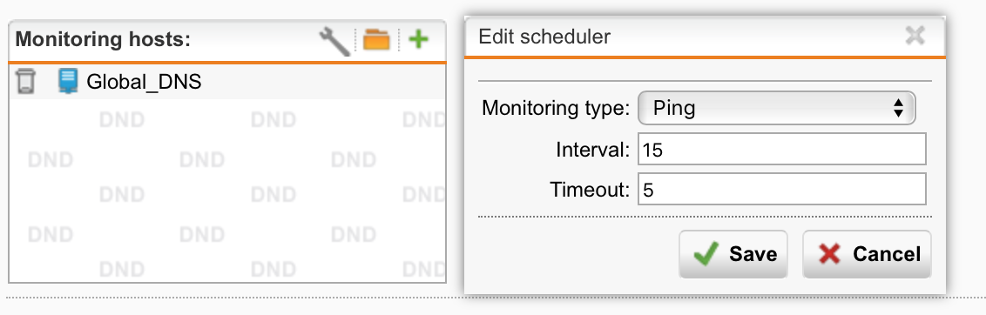
Task: Open monitoring hosts settings wrench icon
Action: click(x=334, y=41)
